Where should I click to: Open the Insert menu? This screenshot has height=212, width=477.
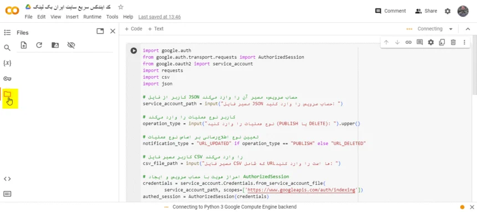[x=72, y=17]
